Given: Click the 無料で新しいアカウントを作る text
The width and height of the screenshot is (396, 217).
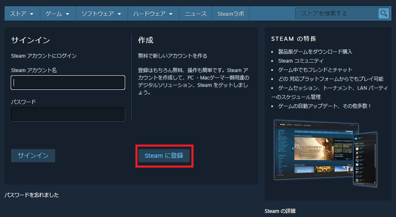Looking at the screenshot, I should (172, 56).
